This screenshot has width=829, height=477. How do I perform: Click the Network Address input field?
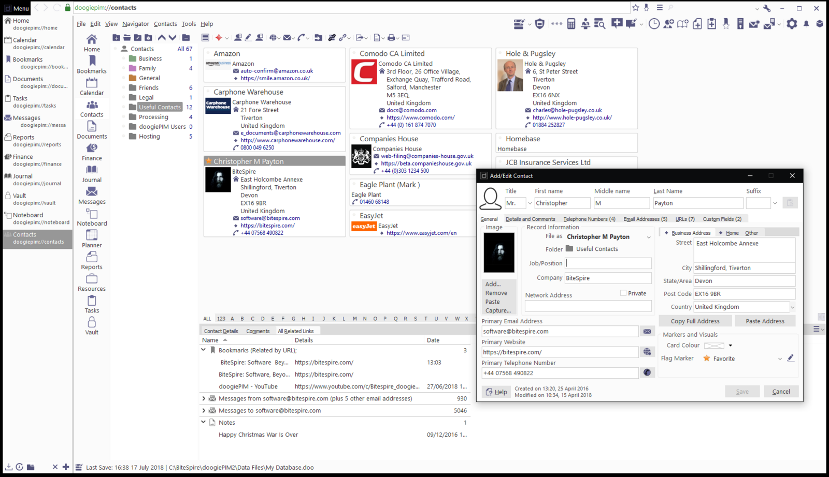click(588, 306)
